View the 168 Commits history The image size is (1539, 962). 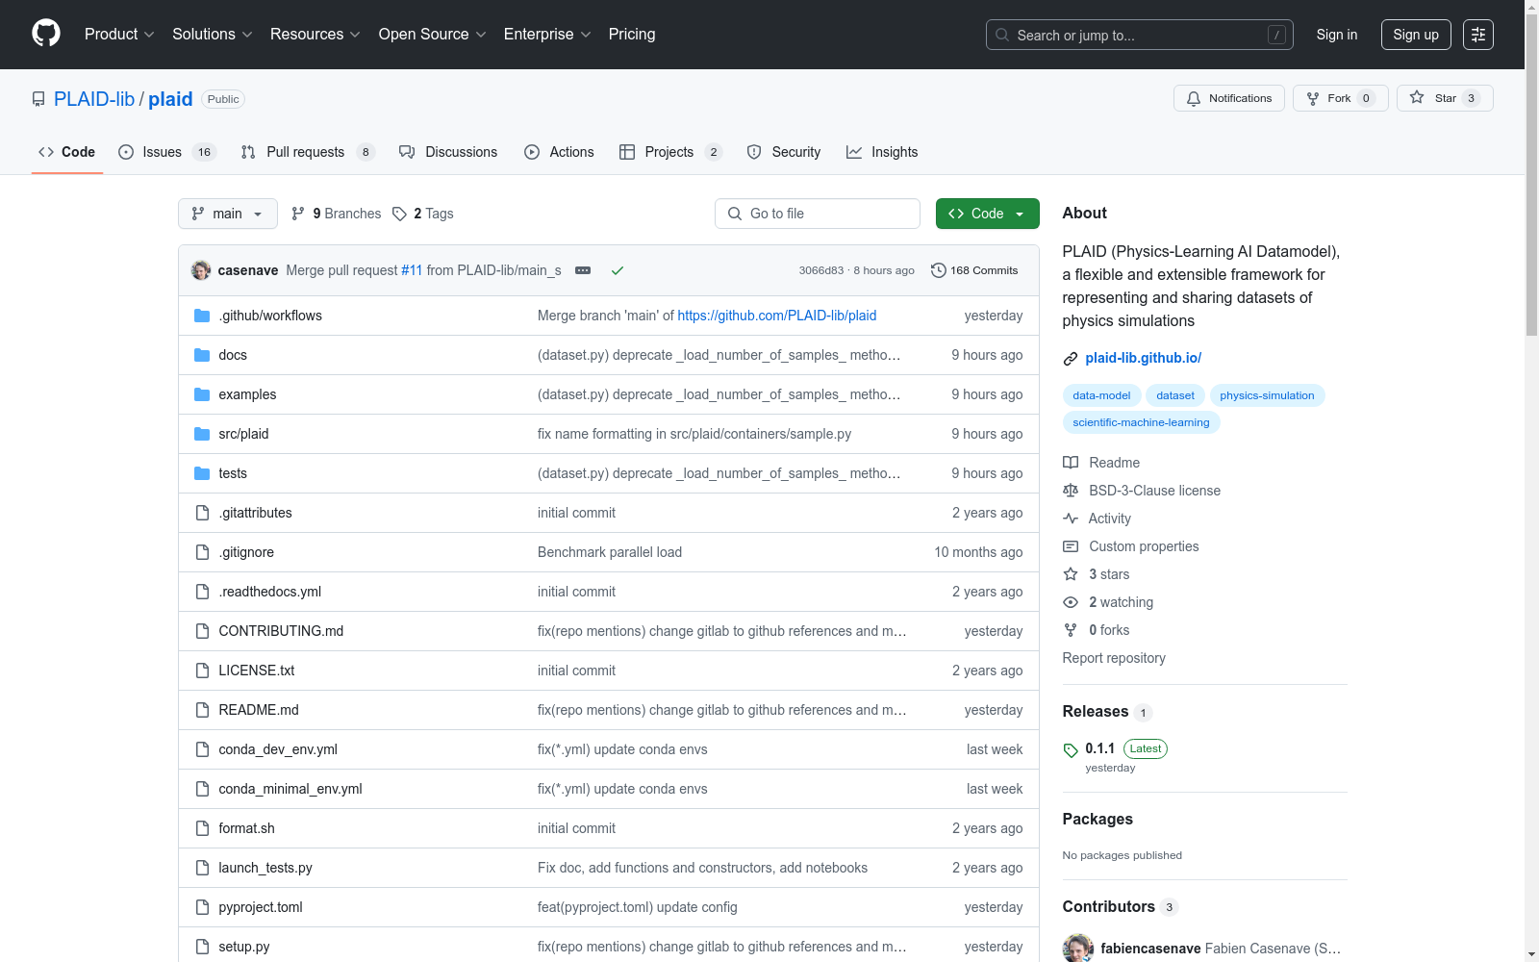coord(974,270)
